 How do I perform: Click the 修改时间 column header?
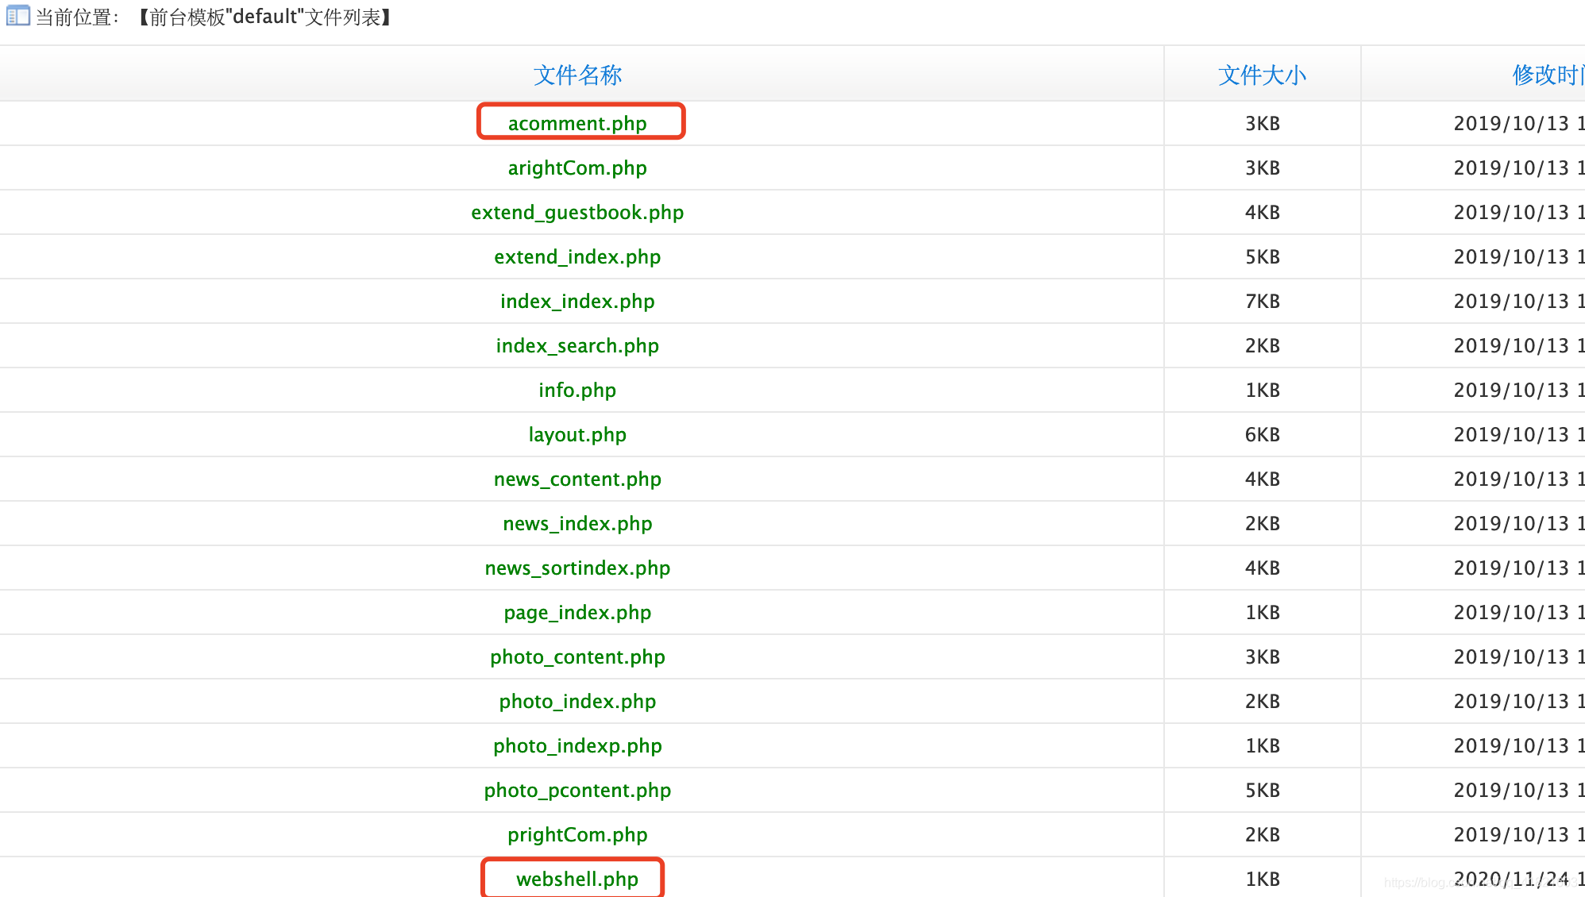pyautogui.click(x=1548, y=75)
